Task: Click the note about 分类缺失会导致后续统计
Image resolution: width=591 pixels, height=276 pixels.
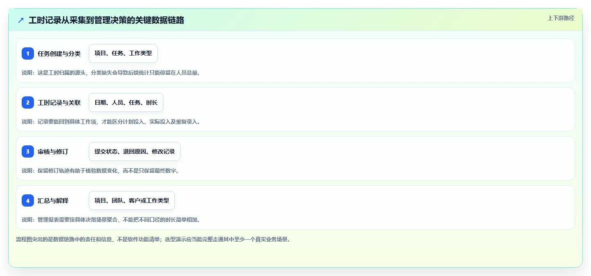Action: [x=111, y=73]
